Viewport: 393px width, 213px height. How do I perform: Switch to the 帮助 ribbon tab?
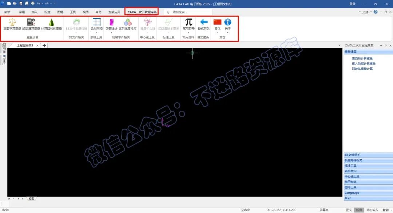99,12
